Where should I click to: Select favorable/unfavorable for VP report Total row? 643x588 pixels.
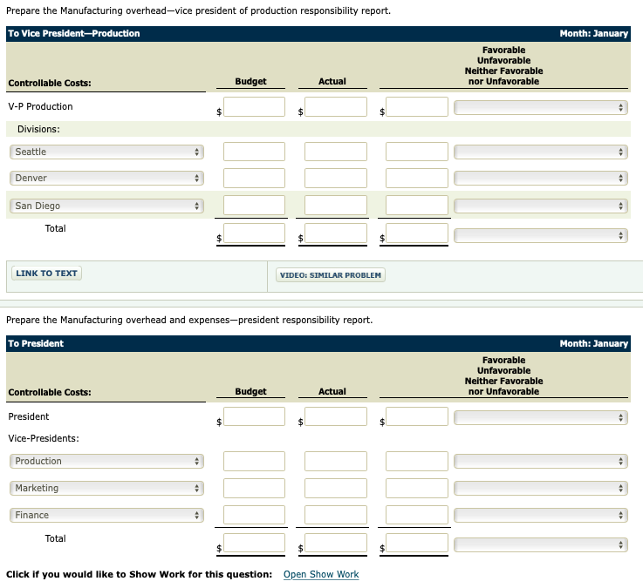point(540,235)
